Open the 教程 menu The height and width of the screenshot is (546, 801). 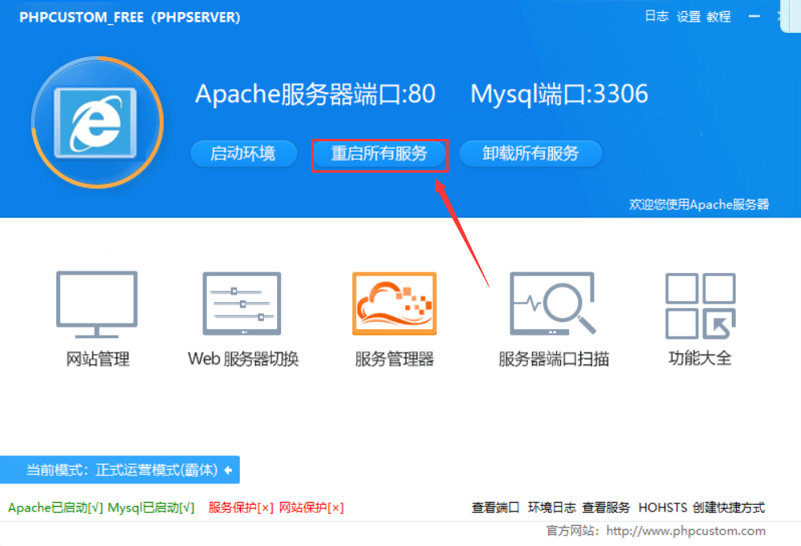[718, 17]
